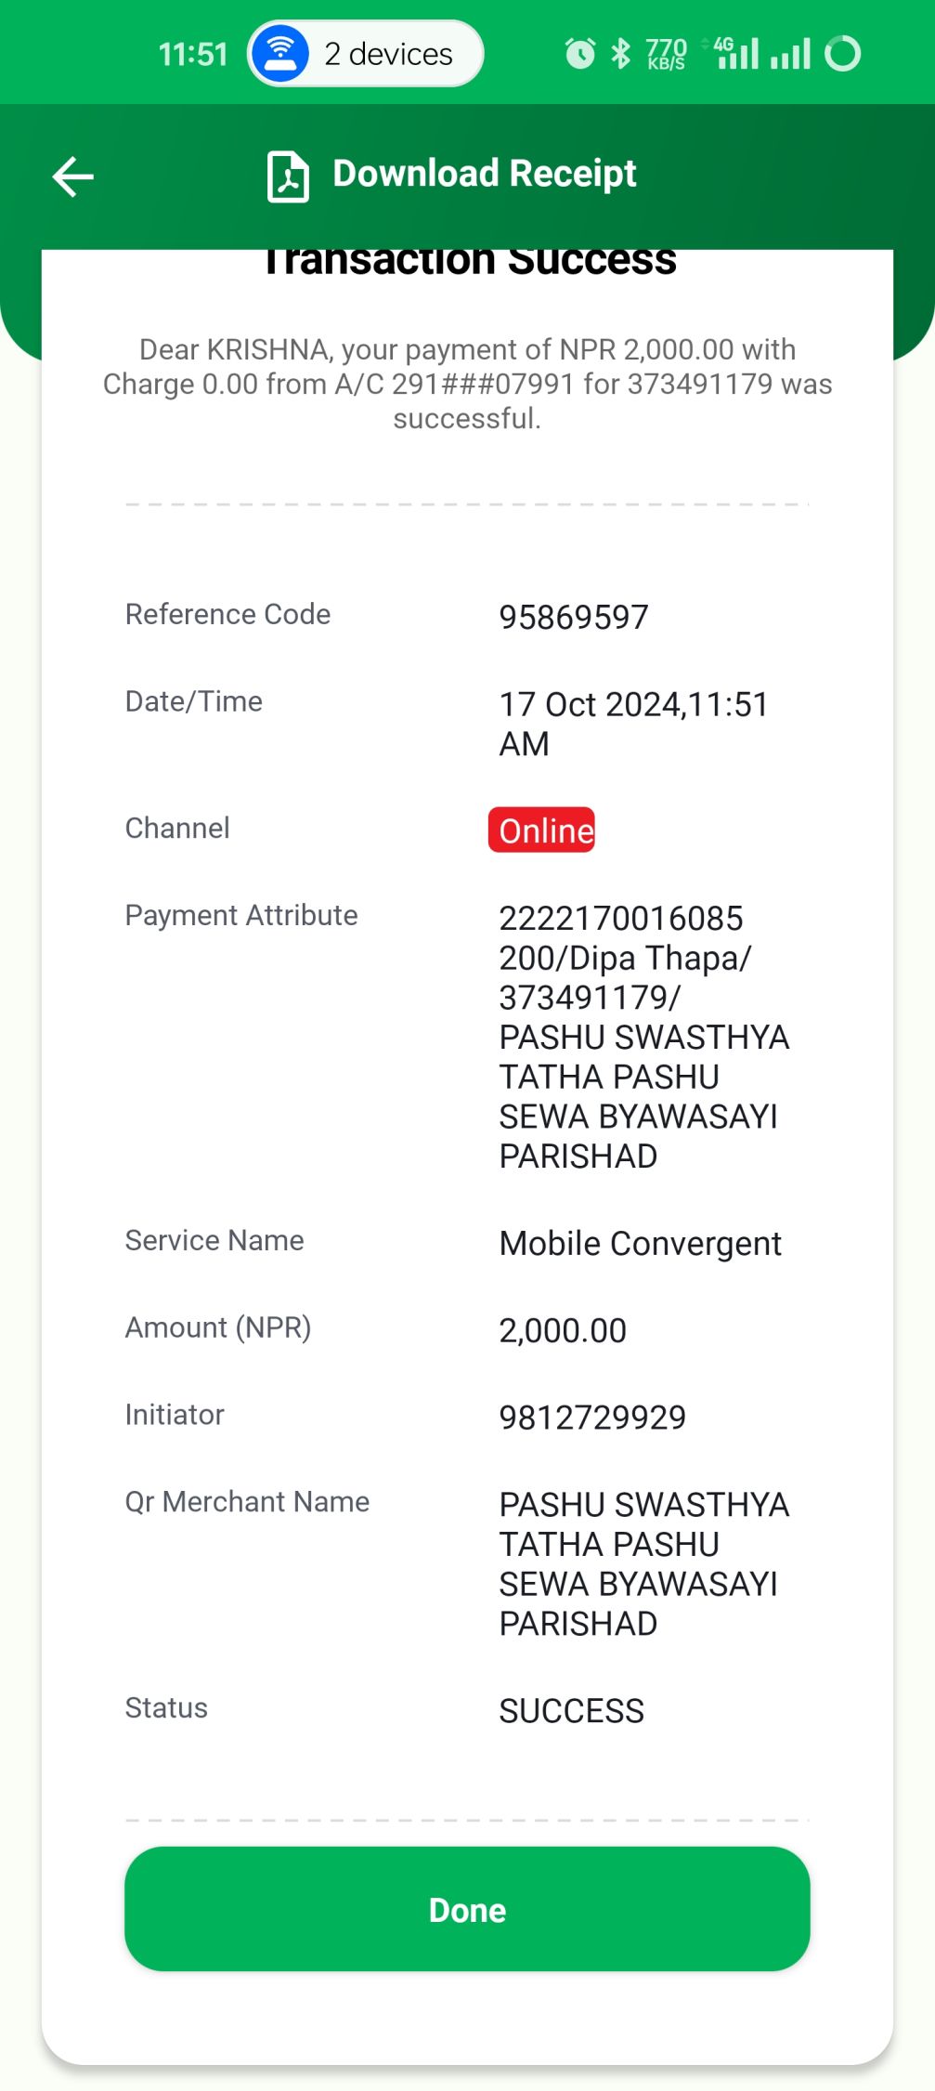
Task: Tap the 17 Oct 2024 date value
Action: (634, 724)
